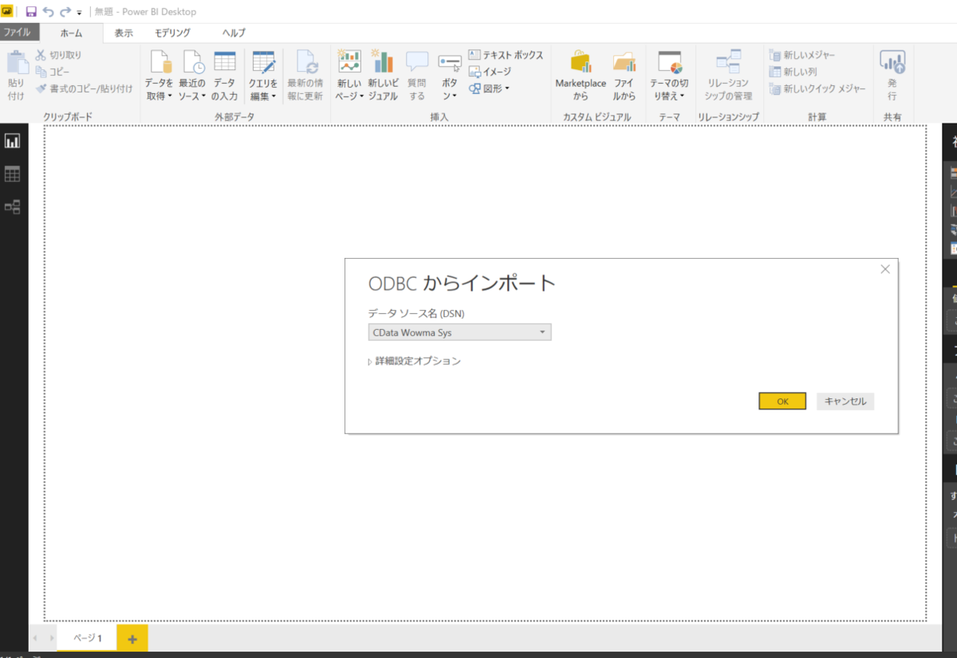Click クエリを編集 (Edit queries)
The image size is (957, 658).
(263, 74)
